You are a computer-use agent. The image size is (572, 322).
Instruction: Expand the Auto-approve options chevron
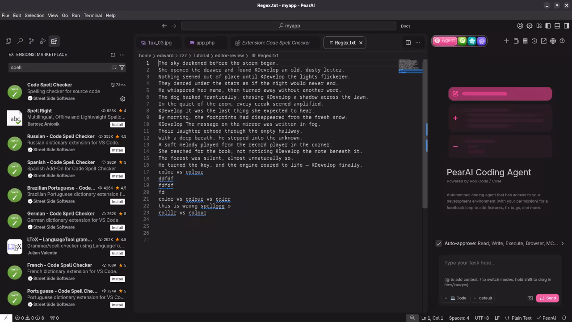tap(562, 243)
